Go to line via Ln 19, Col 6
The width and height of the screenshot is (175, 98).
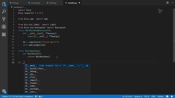tap(127, 96)
